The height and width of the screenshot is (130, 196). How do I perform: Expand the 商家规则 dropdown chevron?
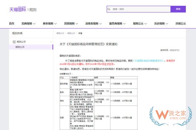tap(56, 24)
